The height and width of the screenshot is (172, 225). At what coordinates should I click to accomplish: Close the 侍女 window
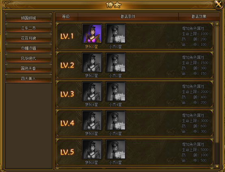tap(219, 4)
